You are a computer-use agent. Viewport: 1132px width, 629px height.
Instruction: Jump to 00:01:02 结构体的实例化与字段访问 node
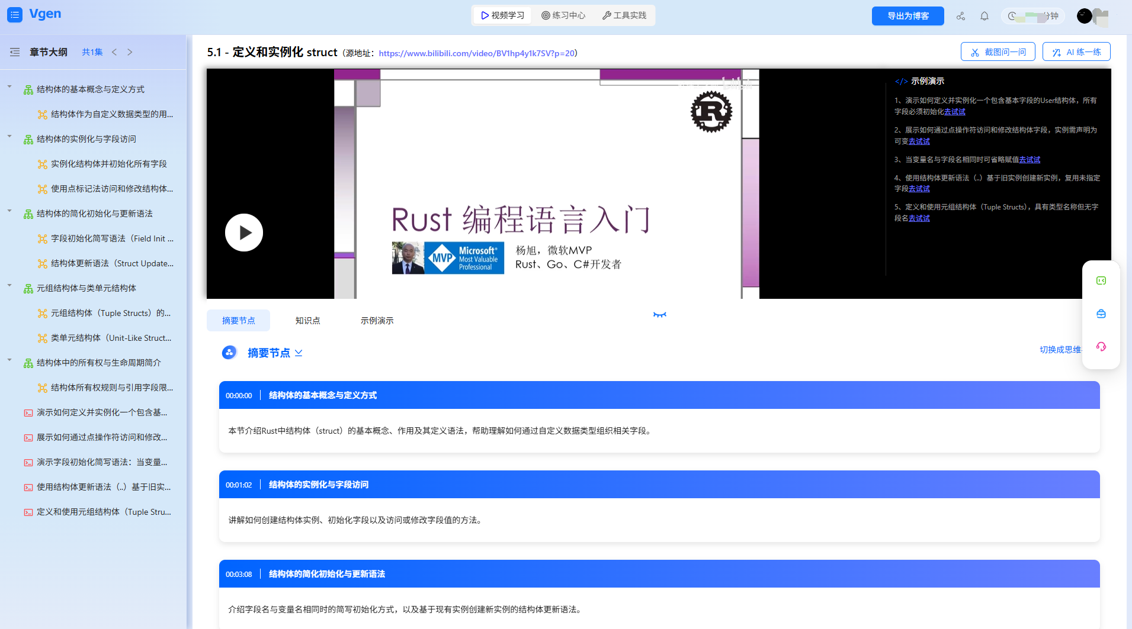[x=659, y=485]
